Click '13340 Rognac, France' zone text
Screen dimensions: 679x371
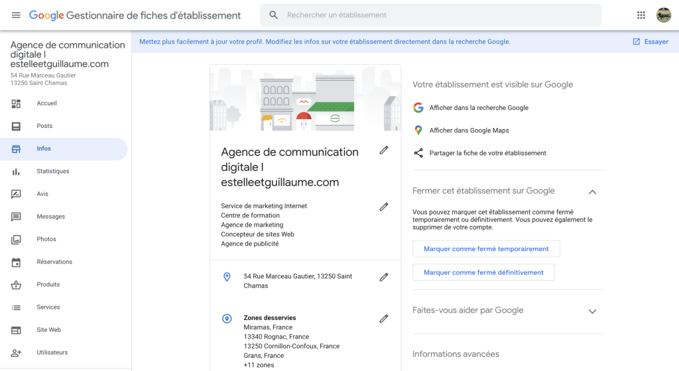click(x=277, y=337)
